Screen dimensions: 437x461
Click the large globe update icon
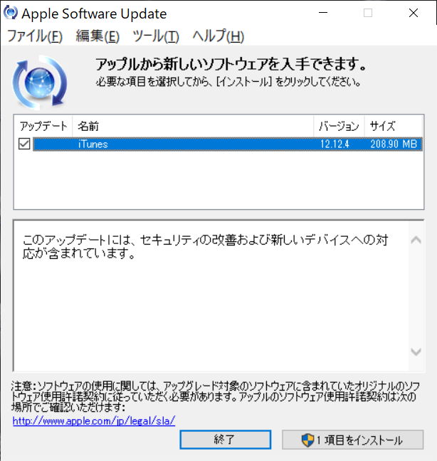click(40, 83)
